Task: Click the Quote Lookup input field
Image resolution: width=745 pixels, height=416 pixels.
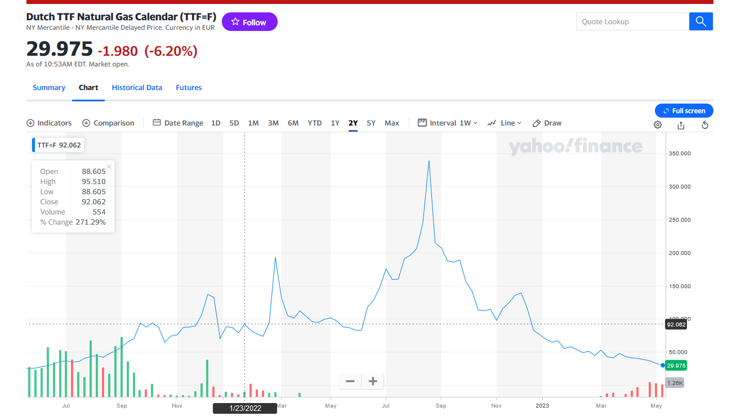Action: click(632, 21)
